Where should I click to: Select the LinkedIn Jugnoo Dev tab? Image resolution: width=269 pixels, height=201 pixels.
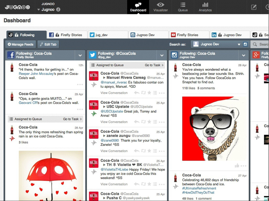[230, 35]
